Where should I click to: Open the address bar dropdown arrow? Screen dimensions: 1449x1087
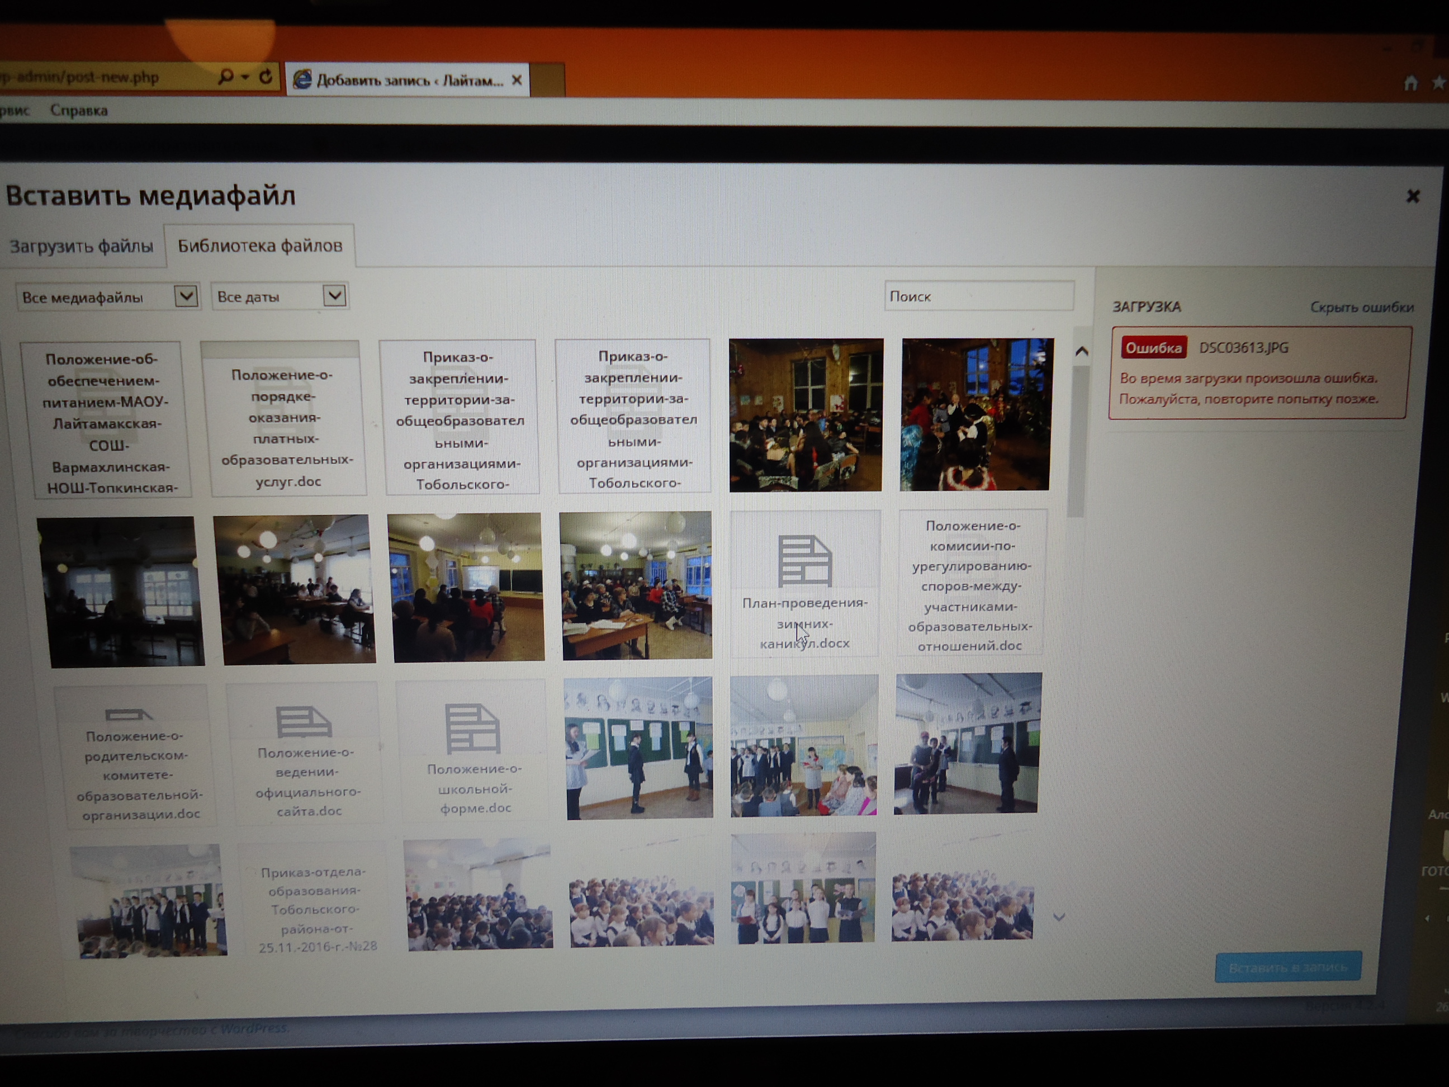click(245, 77)
